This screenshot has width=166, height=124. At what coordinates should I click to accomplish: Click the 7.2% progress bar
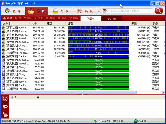click(98, 53)
